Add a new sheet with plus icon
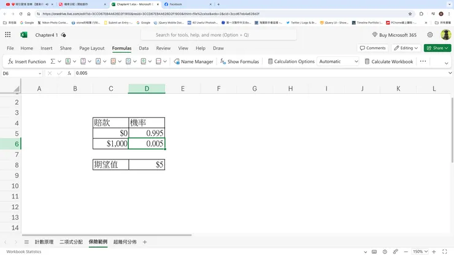This screenshot has width=454, height=255. click(x=145, y=242)
